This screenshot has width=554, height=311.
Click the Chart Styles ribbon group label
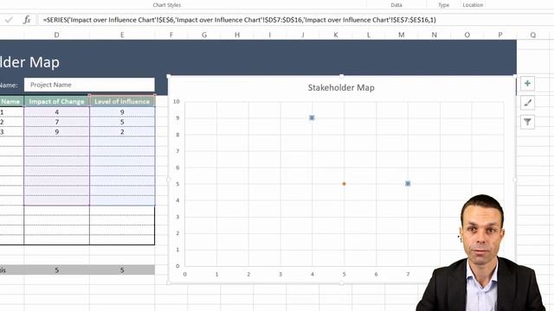167,5
